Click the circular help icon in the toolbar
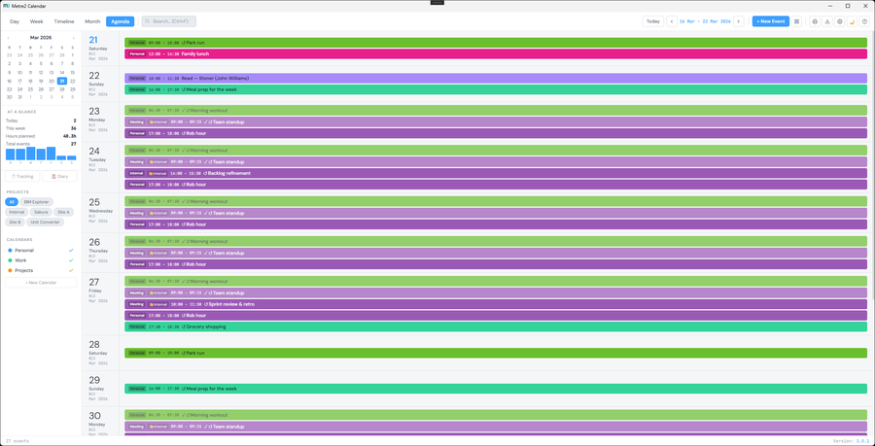 click(865, 21)
